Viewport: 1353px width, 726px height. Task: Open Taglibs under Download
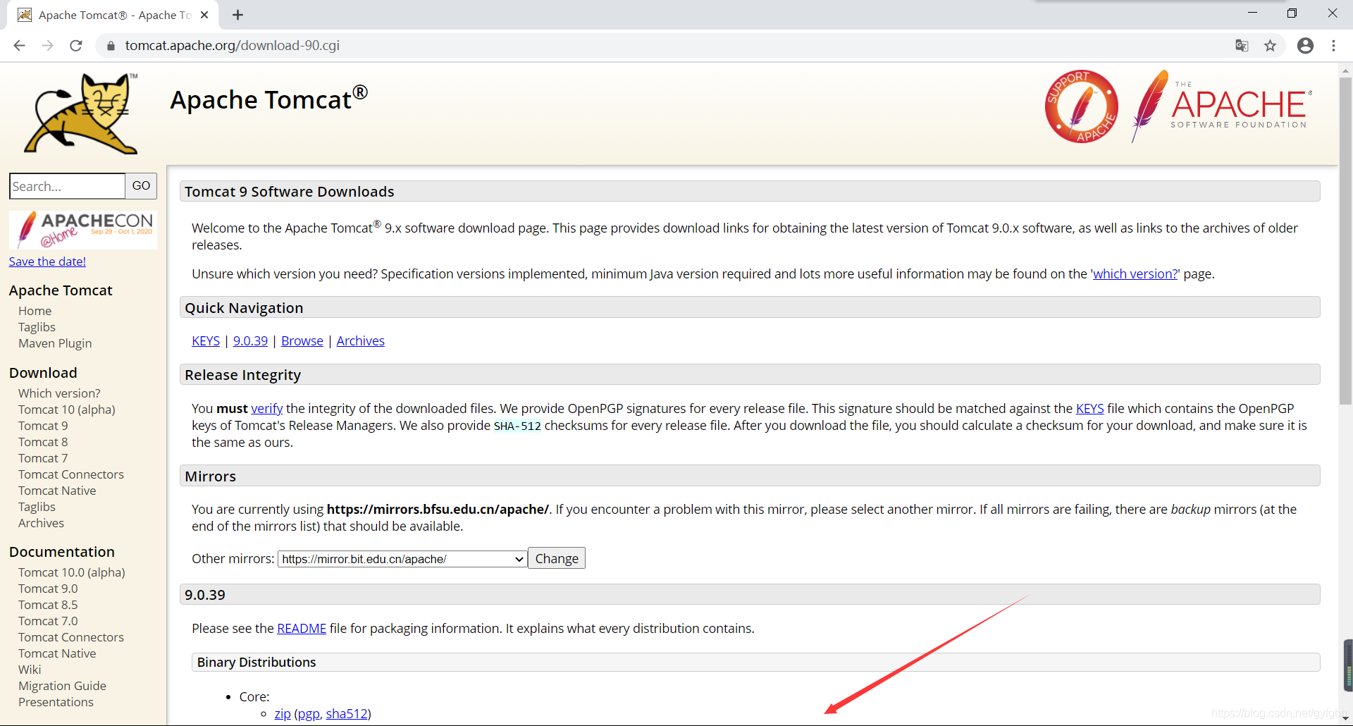[37, 507]
